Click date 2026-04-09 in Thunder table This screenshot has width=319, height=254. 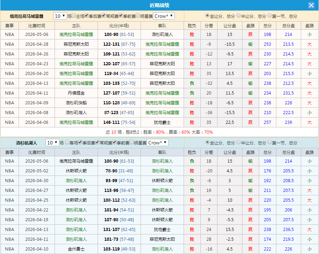(x=37, y=103)
